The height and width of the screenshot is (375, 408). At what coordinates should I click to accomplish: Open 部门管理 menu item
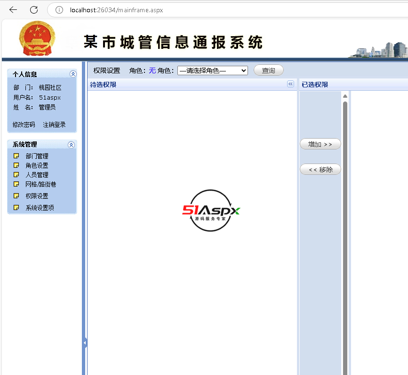click(x=37, y=156)
